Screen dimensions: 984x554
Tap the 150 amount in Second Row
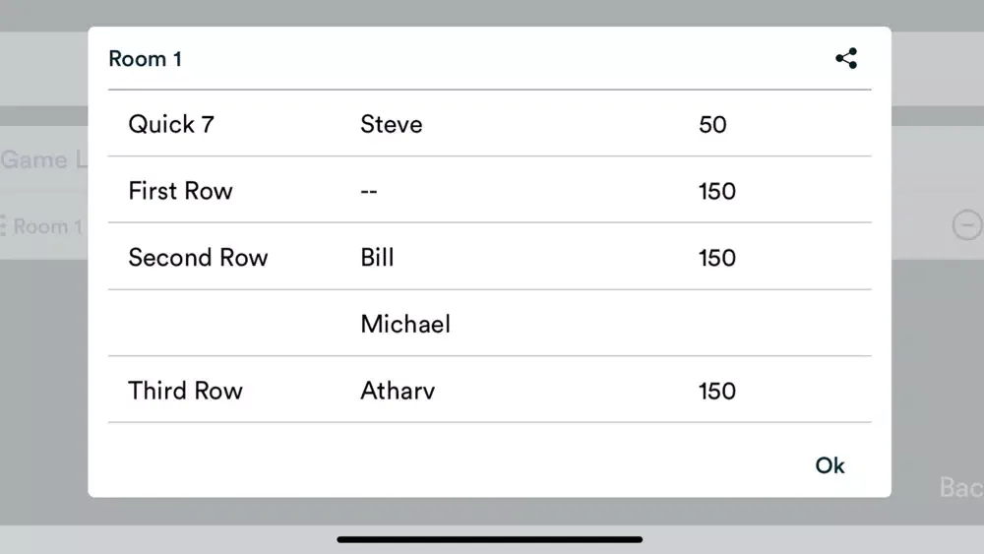point(716,258)
